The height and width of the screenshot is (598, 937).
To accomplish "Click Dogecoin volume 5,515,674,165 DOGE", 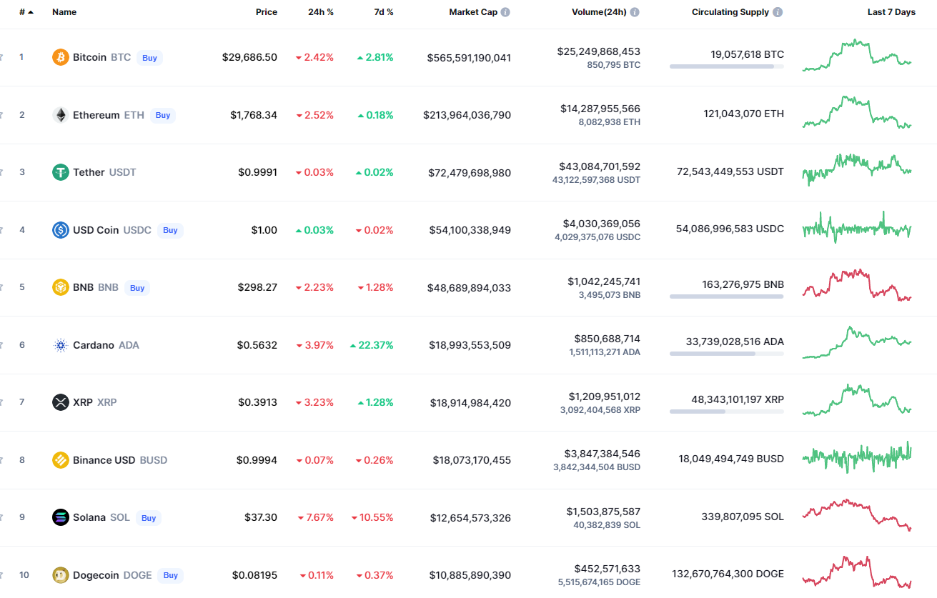I will [598, 582].
